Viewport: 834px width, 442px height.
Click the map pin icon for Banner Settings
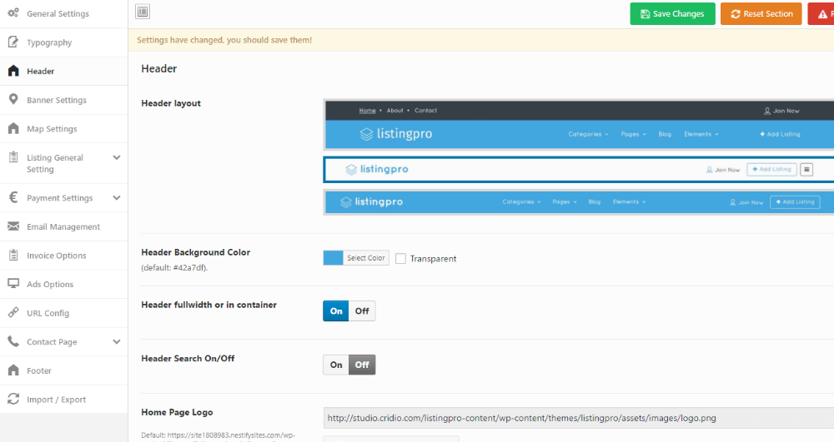pyautogui.click(x=13, y=100)
